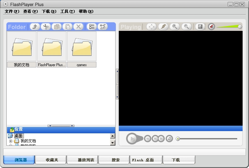Open the 帮助(H) menu
Screen dimensions: 249x168
click(x=86, y=11)
